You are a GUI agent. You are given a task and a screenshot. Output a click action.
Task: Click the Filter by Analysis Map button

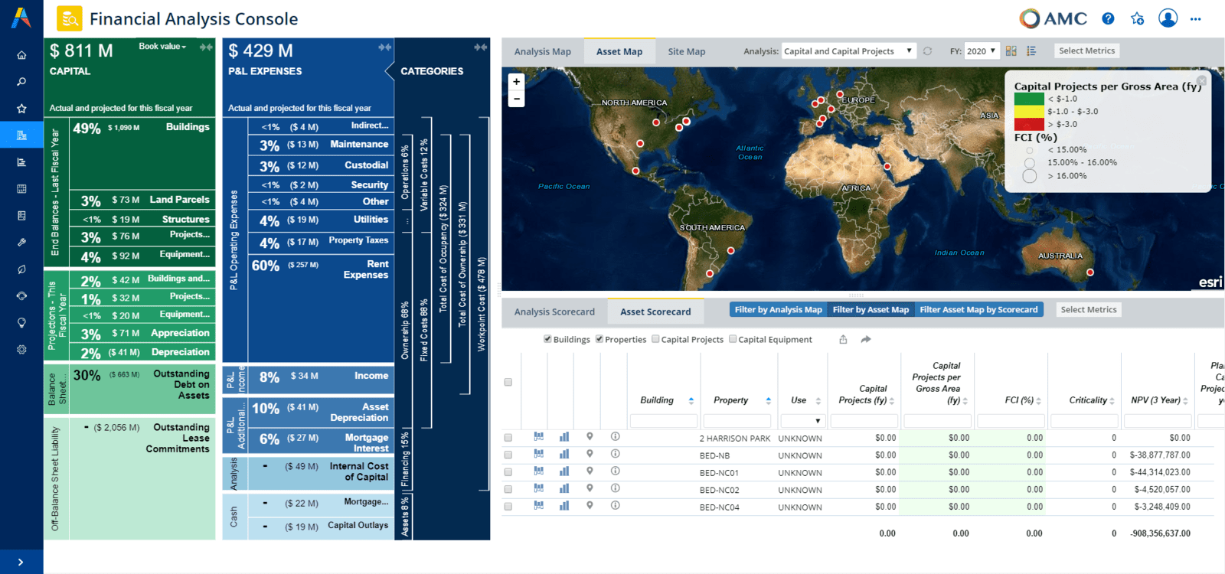pyautogui.click(x=778, y=310)
